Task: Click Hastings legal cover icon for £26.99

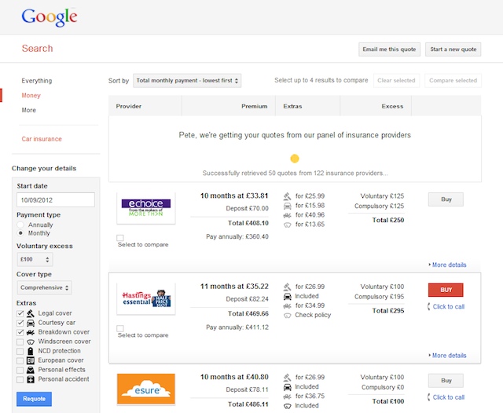Action: [x=287, y=287]
